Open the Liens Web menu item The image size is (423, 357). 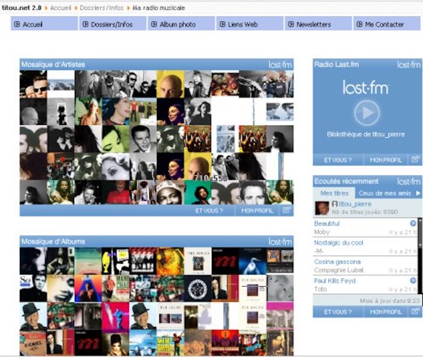click(x=250, y=24)
